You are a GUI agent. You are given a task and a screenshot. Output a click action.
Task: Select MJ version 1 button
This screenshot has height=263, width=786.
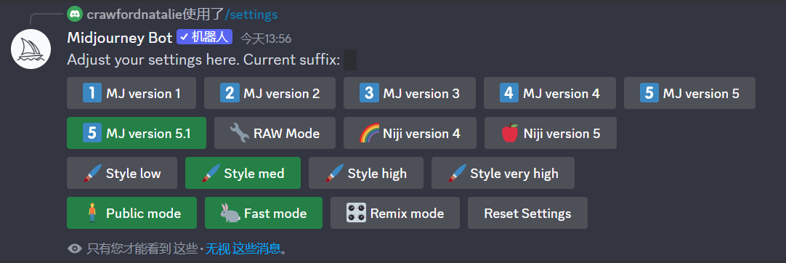coord(131,93)
